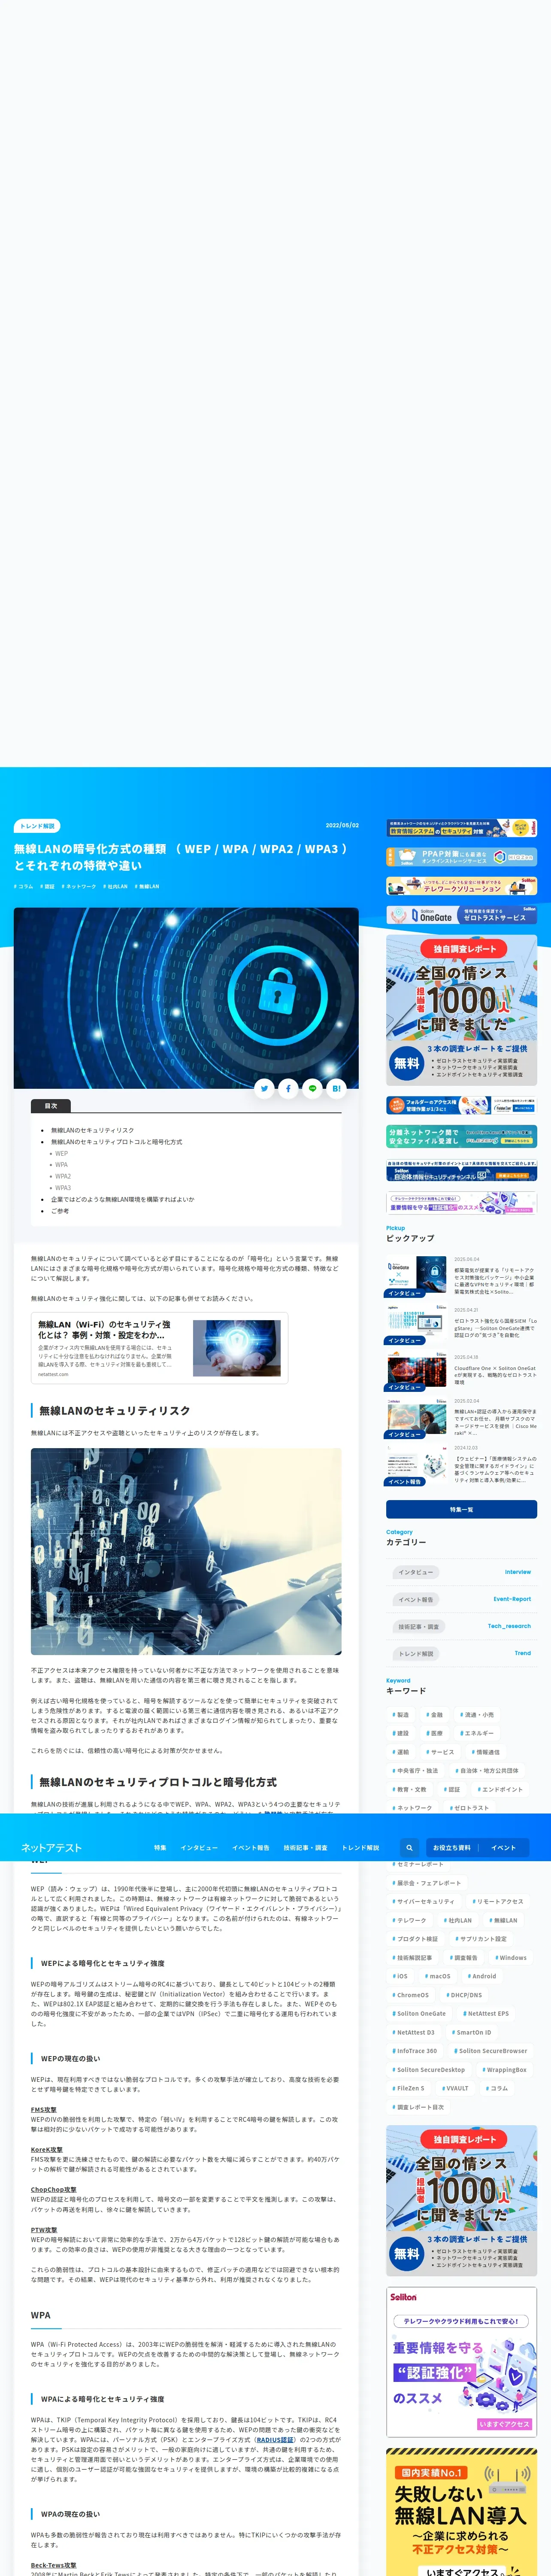Jump to WPA3 entry in table of contents
Image resolution: width=551 pixels, height=2576 pixels.
(x=63, y=1188)
